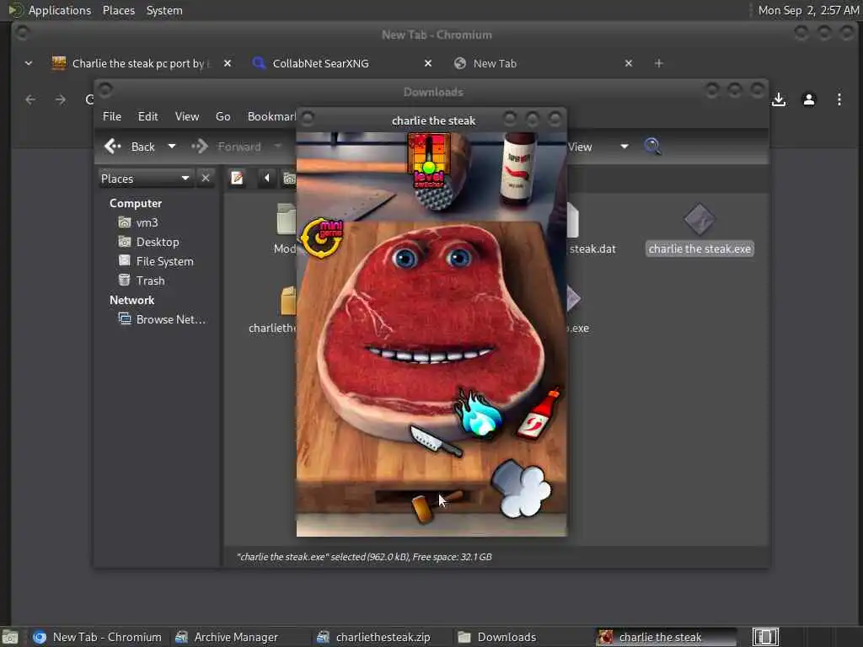The width and height of the screenshot is (863, 647).
Task: Click the clock in top panel
Action: (808, 10)
